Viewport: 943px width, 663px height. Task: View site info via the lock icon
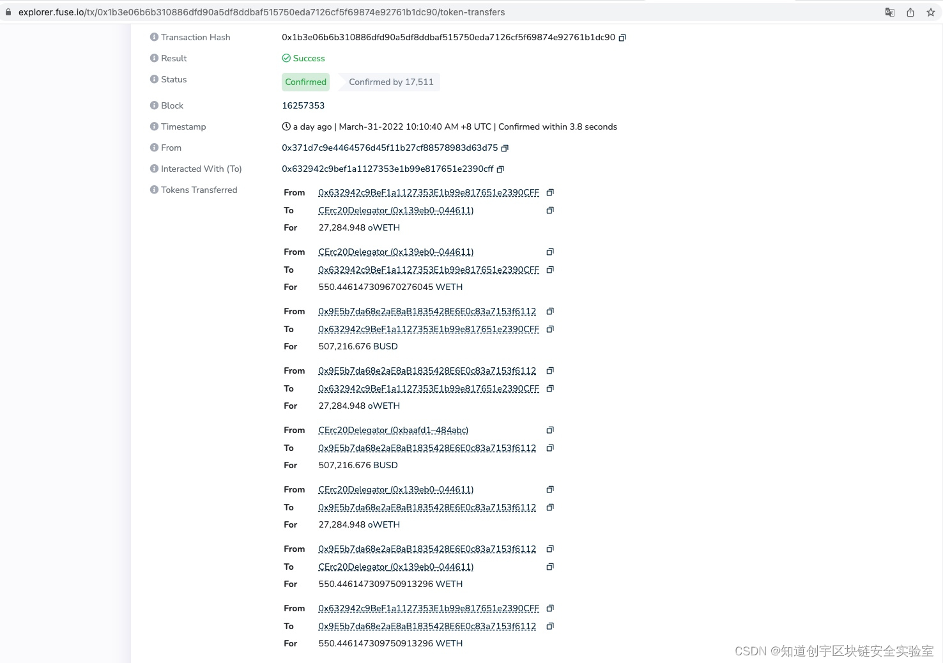tap(8, 12)
